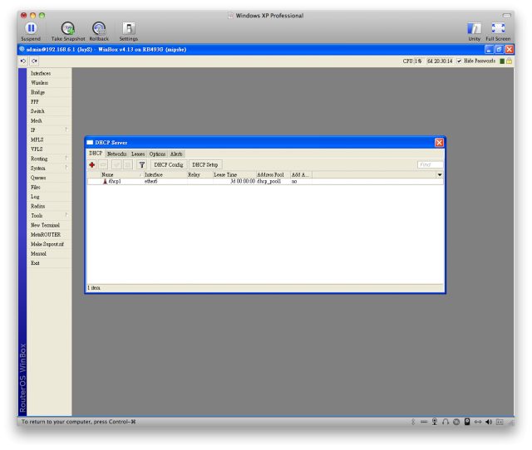
Task: Open Interfaces menu
Action: (x=49, y=73)
